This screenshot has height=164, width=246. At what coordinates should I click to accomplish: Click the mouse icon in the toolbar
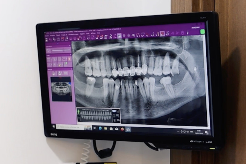pyautogui.click(x=183, y=33)
